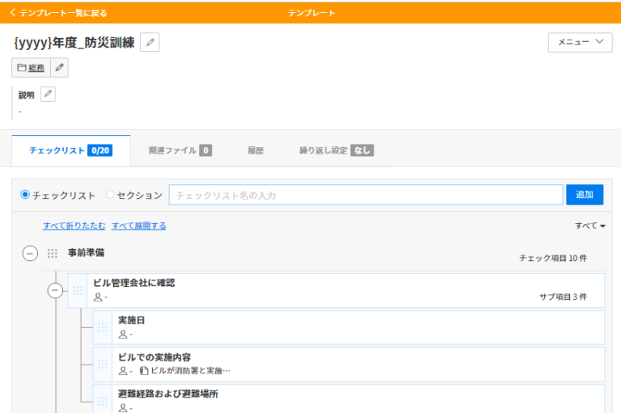Click the drag handle for 事前準備 section
Image resolution: width=621 pixels, height=413 pixels.
click(x=53, y=254)
